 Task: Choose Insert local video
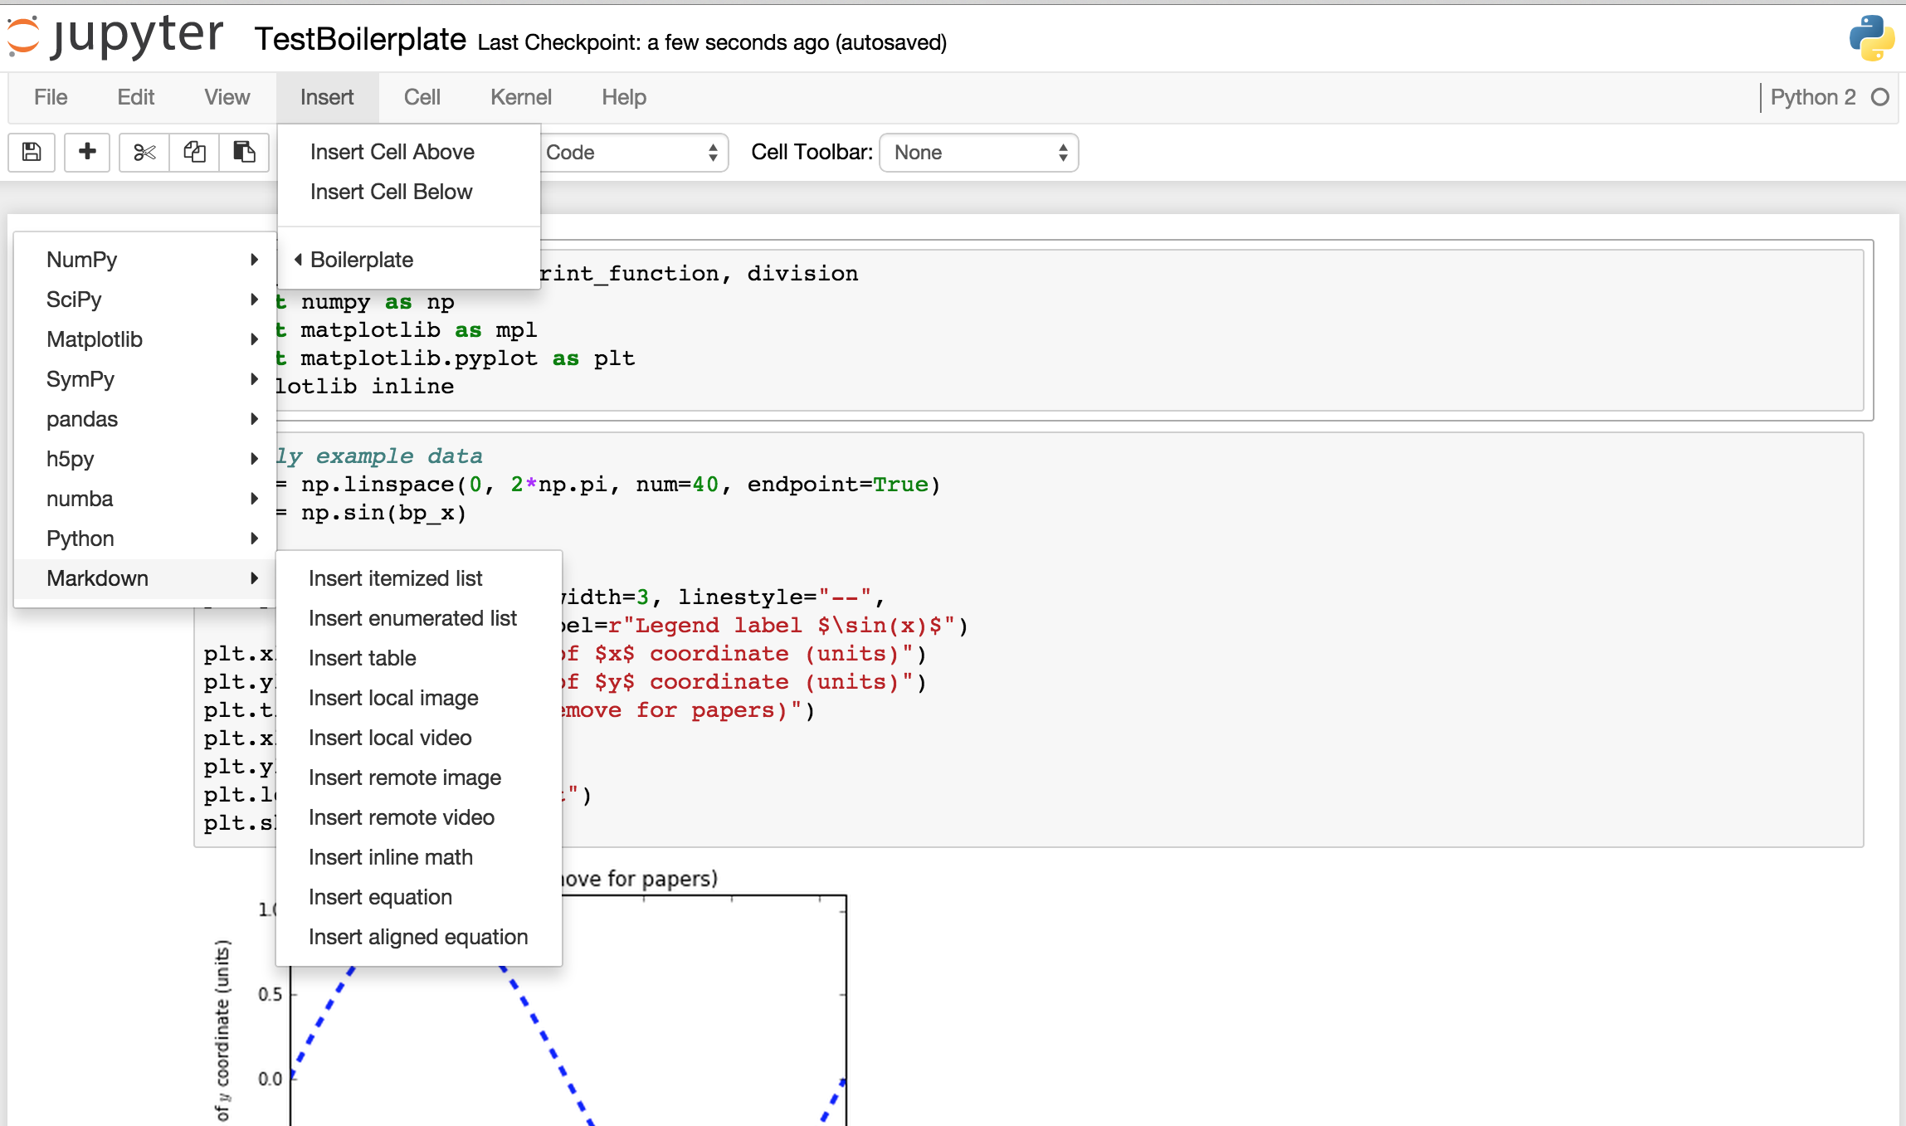(x=419, y=738)
